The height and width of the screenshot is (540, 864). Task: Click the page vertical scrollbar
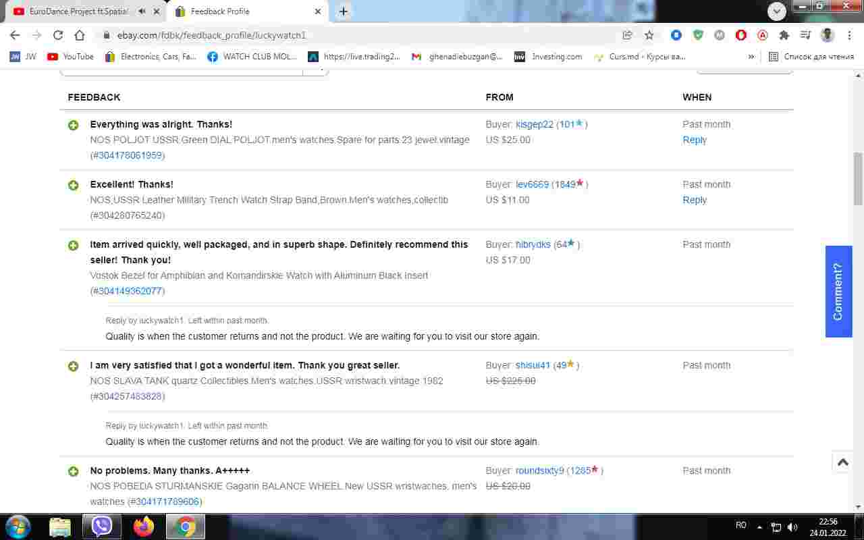(858, 178)
